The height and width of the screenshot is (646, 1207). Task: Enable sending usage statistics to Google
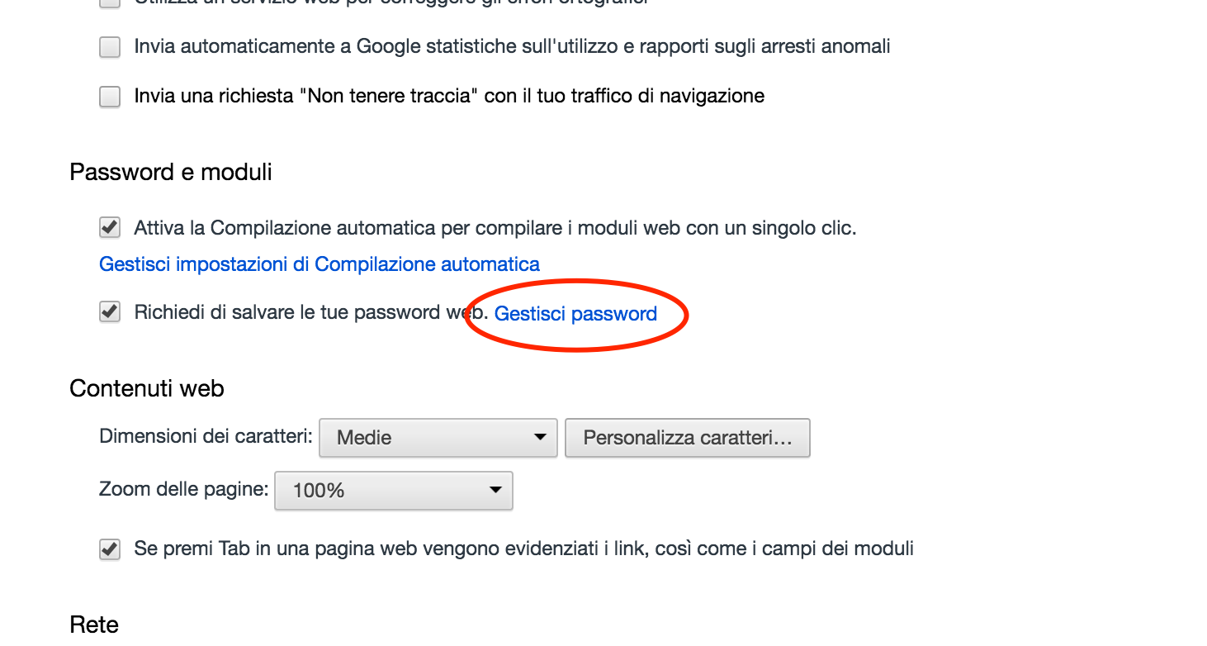[109, 47]
